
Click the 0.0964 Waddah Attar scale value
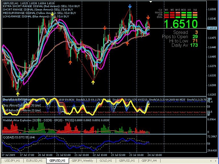(211, 119)
